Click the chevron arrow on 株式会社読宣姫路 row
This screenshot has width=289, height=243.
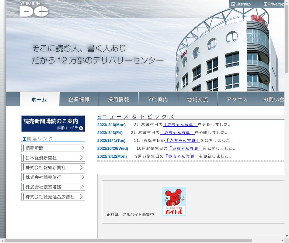point(82,187)
